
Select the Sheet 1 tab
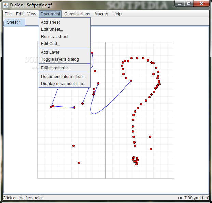coord(14,22)
